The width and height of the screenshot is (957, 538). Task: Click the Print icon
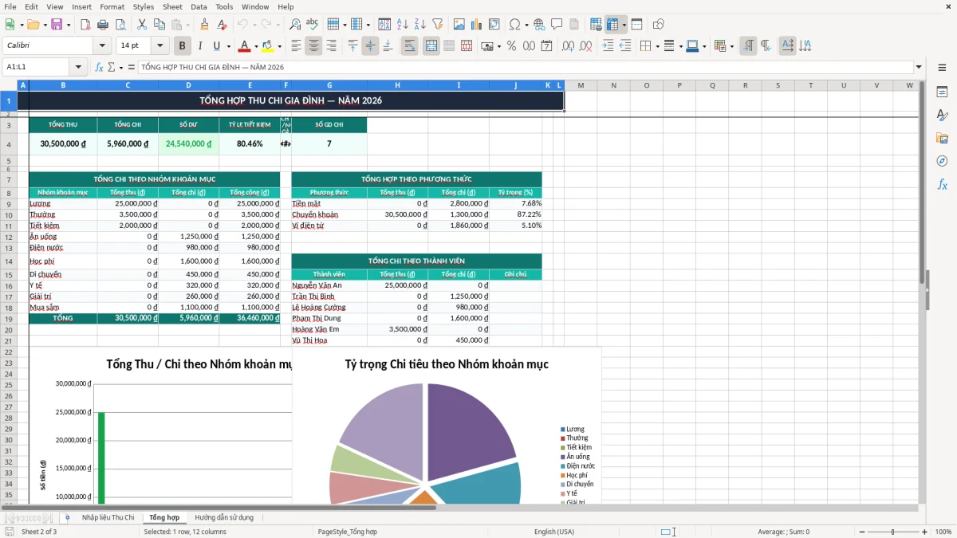point(103,25)
